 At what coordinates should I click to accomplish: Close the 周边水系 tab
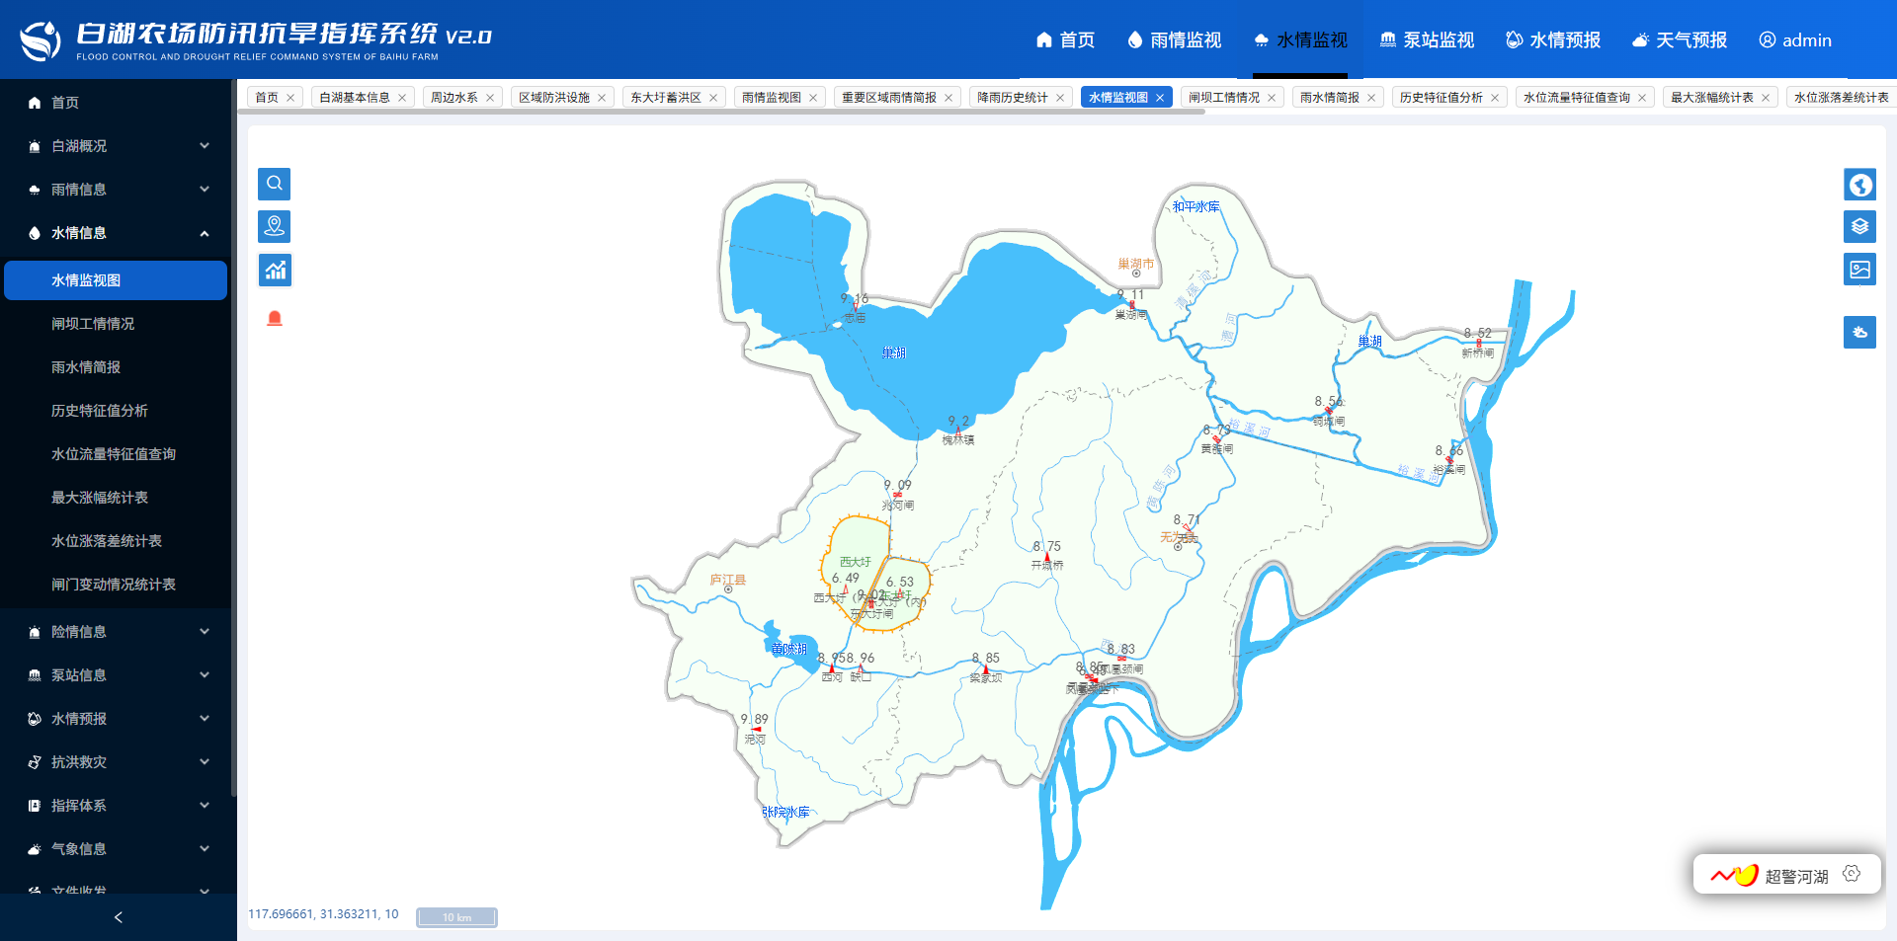click(490, 98)
